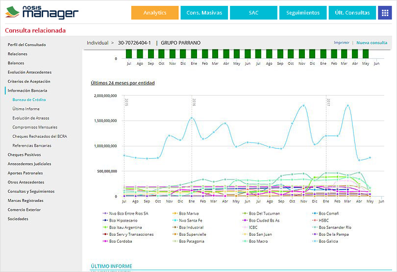Go to Relaciones in sidebar
Viewport: 397px width, 272px height.
coord(18,54)
